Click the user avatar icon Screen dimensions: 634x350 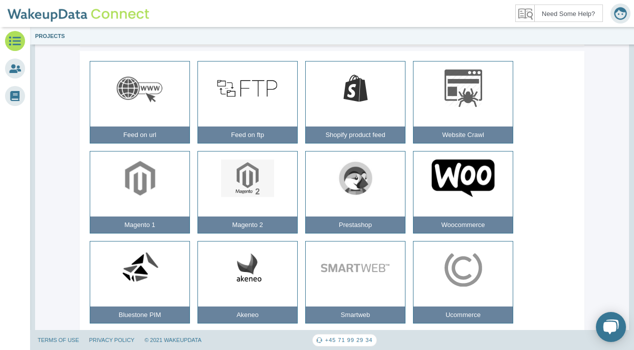click(x=620, y=13)
